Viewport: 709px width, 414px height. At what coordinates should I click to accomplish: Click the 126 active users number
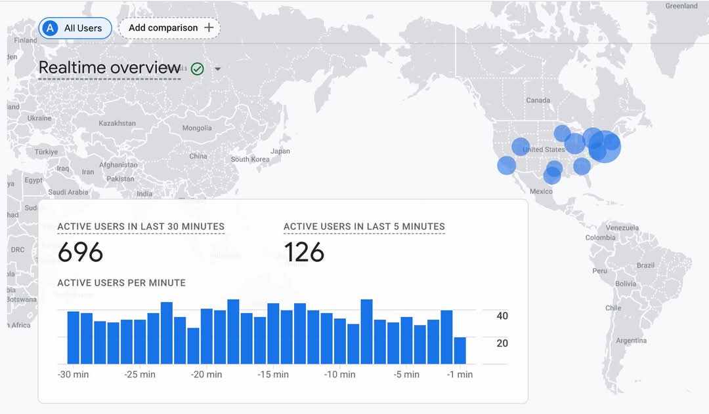pos(304,252)
